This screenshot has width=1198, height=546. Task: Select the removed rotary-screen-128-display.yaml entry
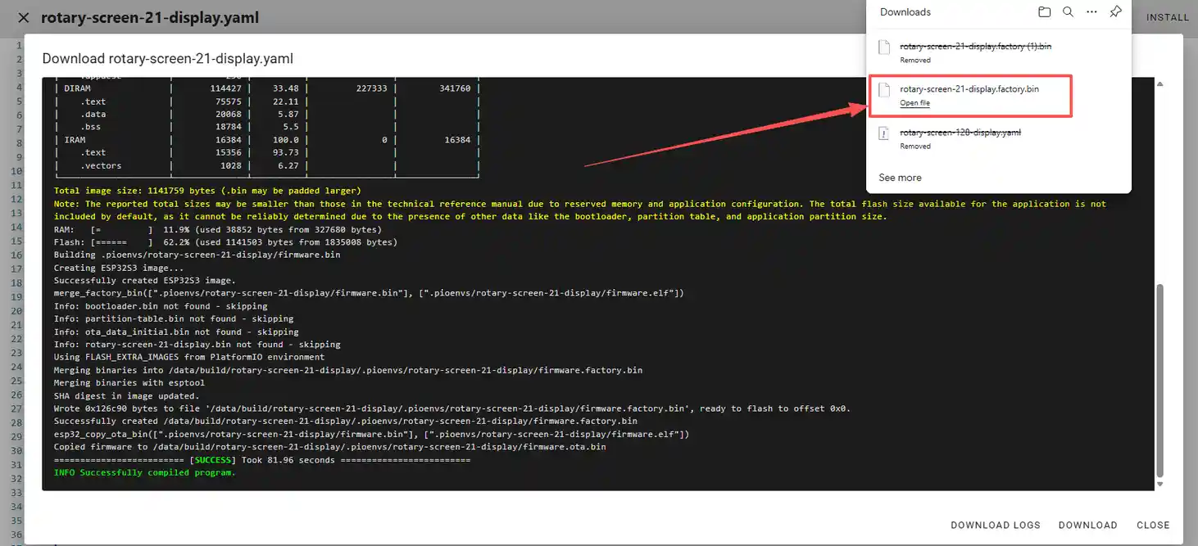pos(960,132)
